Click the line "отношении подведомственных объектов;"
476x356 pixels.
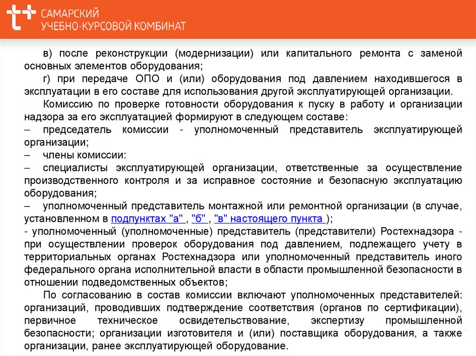(126, 282)
